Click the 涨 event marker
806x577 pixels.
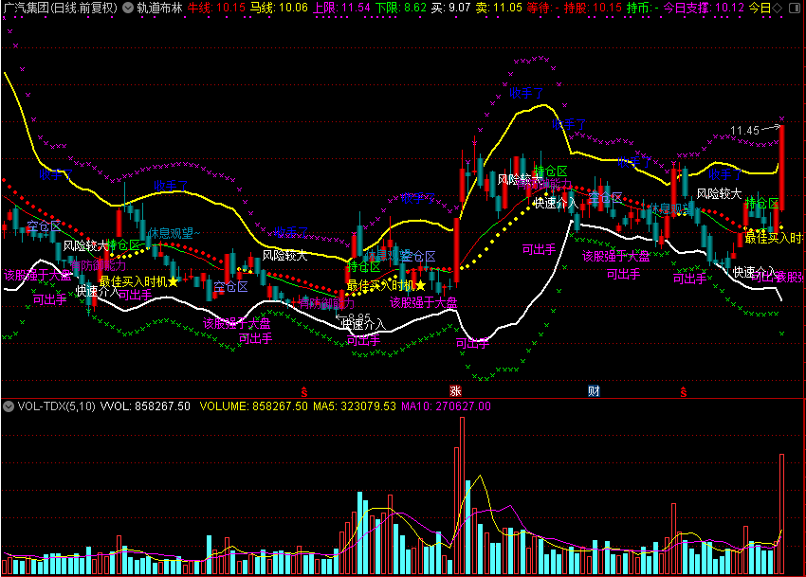[455, 391]
